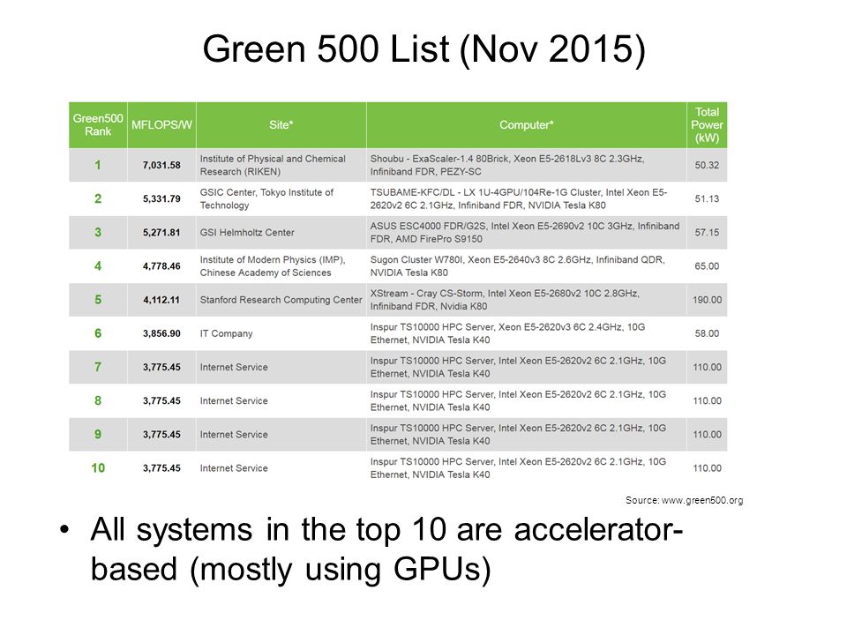Select 'Internet Service' in the rank 8 row
The width and height of the screenshot is (847, 635).
233,400
